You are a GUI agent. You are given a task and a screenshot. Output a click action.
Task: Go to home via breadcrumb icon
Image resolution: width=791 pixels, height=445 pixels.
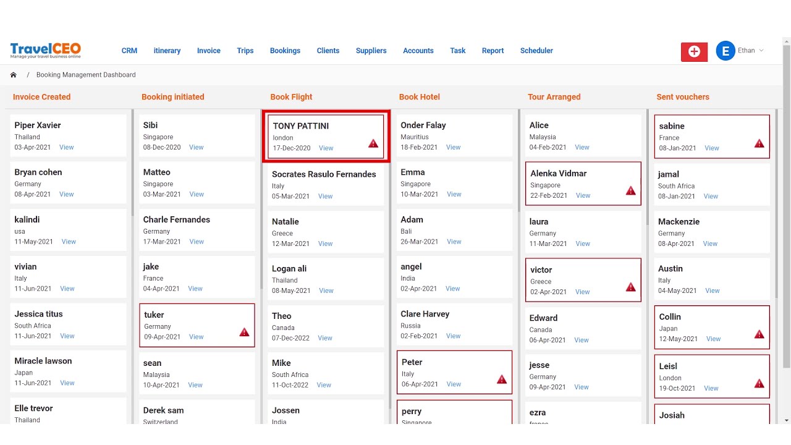click(x=13, y=75)
